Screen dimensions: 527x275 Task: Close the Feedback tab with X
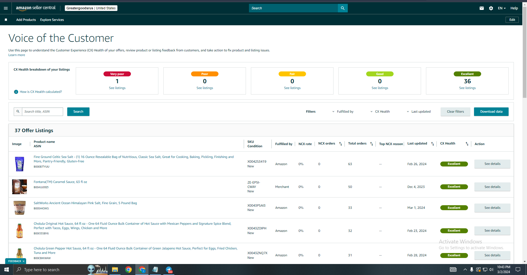24,261
